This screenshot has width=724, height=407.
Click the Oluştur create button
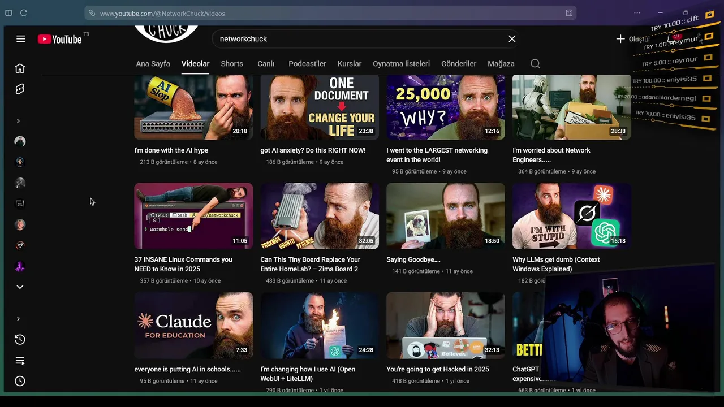point(633,39)
